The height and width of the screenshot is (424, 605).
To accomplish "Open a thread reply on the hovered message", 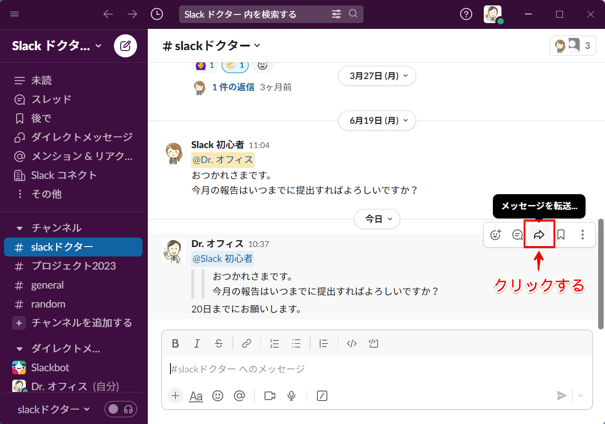I will tap(517, 234).
